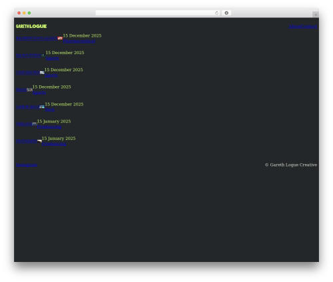Select the Carbon Group thumbnail image
The image size is (333, 282).
click(42, 107)
